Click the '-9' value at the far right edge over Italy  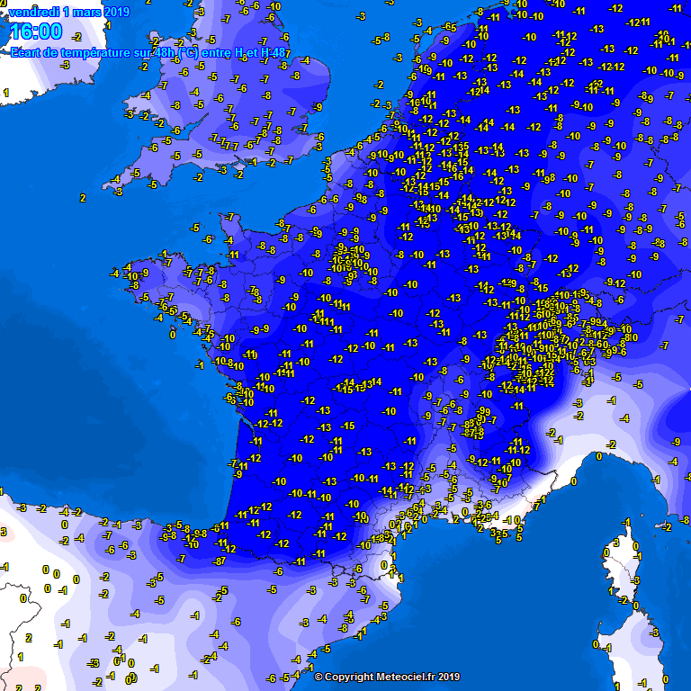677,441
